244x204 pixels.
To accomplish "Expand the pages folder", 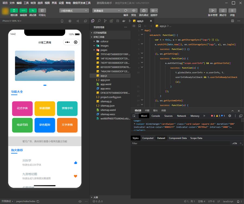I will (x=104, y=50).
